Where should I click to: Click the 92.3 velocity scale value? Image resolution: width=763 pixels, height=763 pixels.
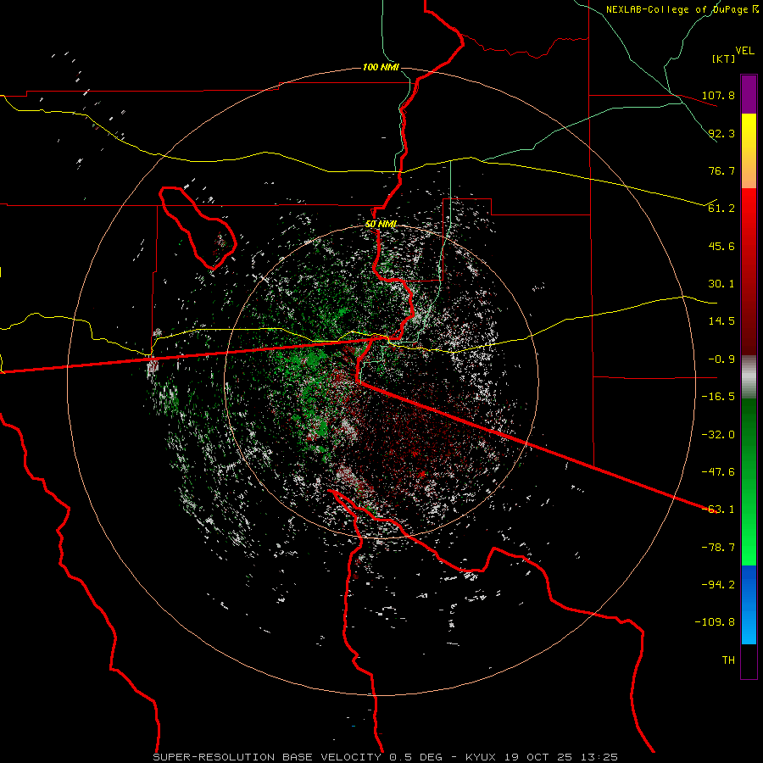coord(721,133)
